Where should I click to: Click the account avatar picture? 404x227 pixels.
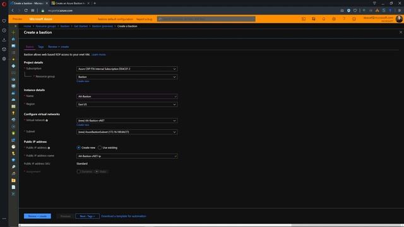tap(399, 19)
